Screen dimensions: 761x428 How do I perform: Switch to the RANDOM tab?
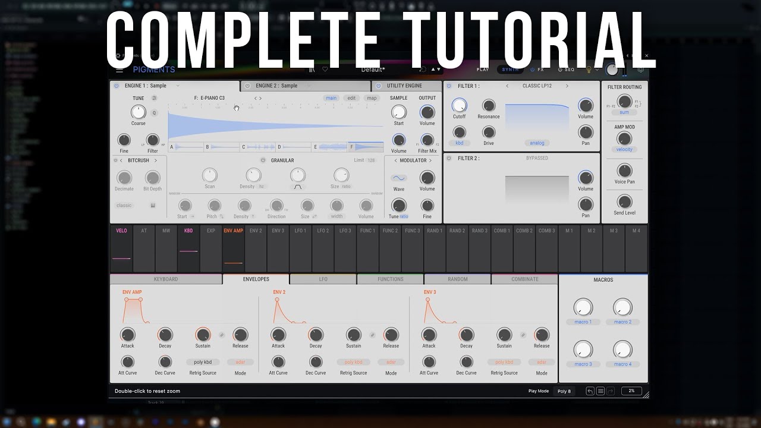pyautogui.click(x=457, y=279)
